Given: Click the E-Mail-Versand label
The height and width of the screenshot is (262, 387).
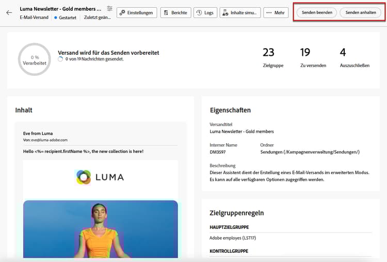Looking at the screenshot, I should [x=34, y=18].
